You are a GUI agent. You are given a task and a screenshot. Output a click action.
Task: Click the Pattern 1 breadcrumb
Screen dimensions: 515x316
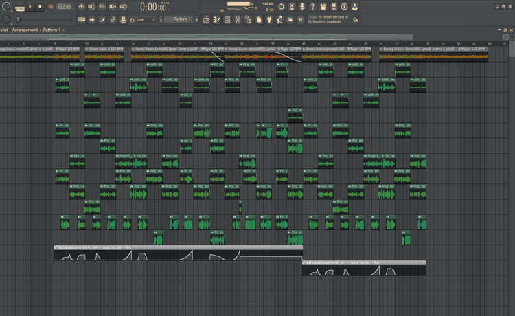click(x=51, y=30)
